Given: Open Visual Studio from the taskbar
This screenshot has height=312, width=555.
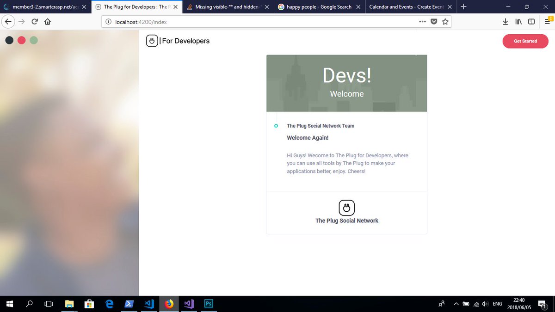Looking at the screenshot, I should 189,304.
